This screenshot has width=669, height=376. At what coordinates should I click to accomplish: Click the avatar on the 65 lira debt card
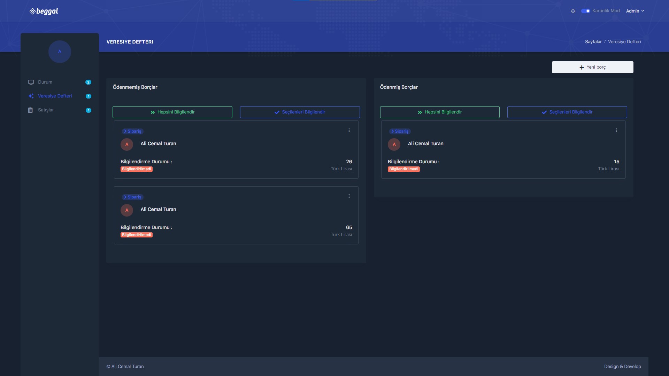[x=127, y=210]
